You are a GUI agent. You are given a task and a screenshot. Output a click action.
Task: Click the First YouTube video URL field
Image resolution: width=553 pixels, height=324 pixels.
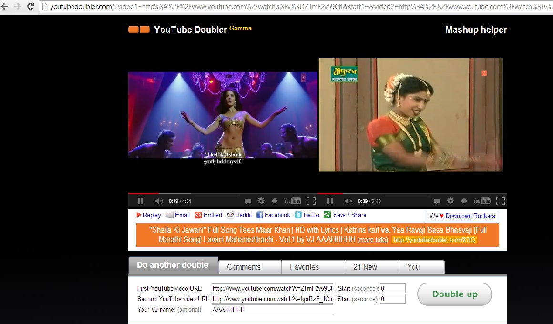pos(272,288)
